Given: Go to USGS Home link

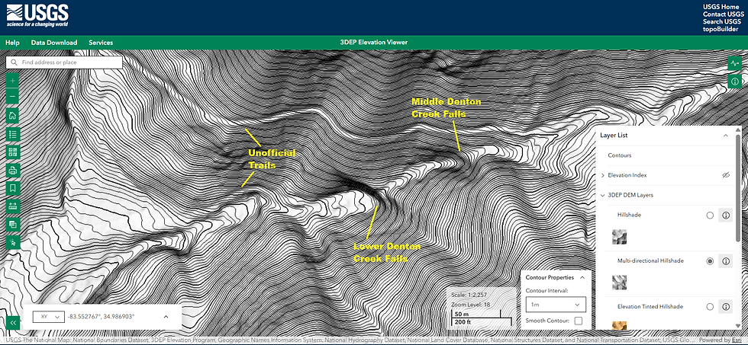Looking at the screenshot, I should point(721,7).
